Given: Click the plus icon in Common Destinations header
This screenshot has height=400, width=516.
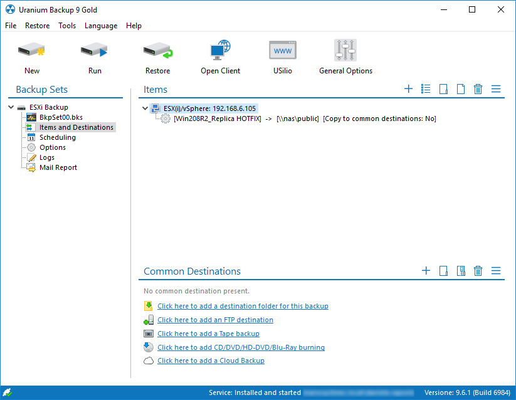Looking at the screenshot, I should tap(426, 271).
